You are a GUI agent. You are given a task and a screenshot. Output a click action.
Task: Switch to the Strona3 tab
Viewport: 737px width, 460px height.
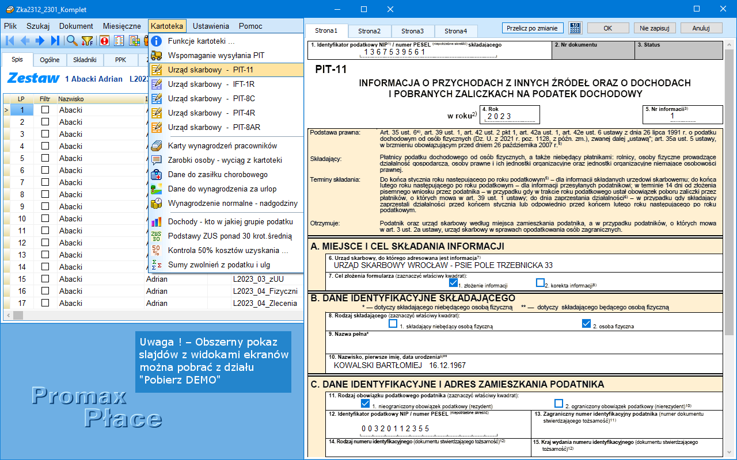click(413, 31)
